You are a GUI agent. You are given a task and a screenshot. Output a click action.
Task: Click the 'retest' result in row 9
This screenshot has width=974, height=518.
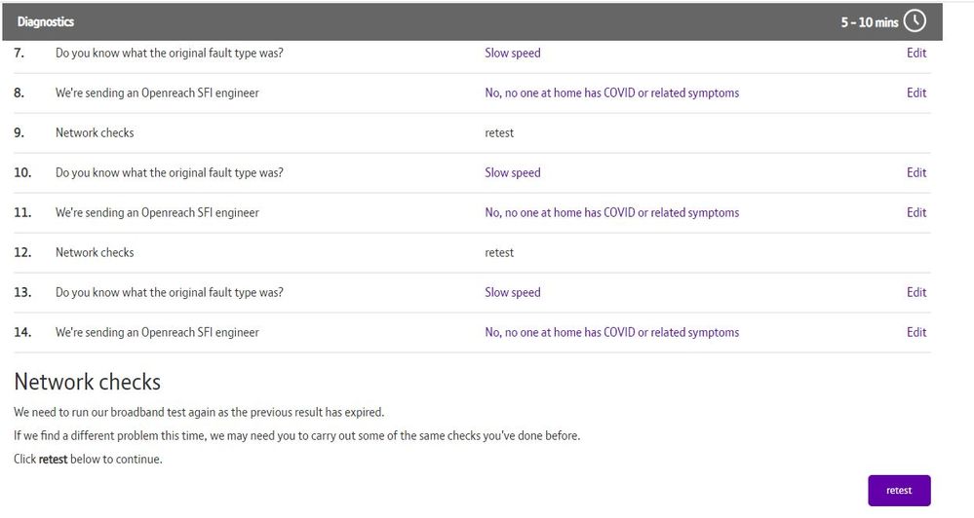499,133
